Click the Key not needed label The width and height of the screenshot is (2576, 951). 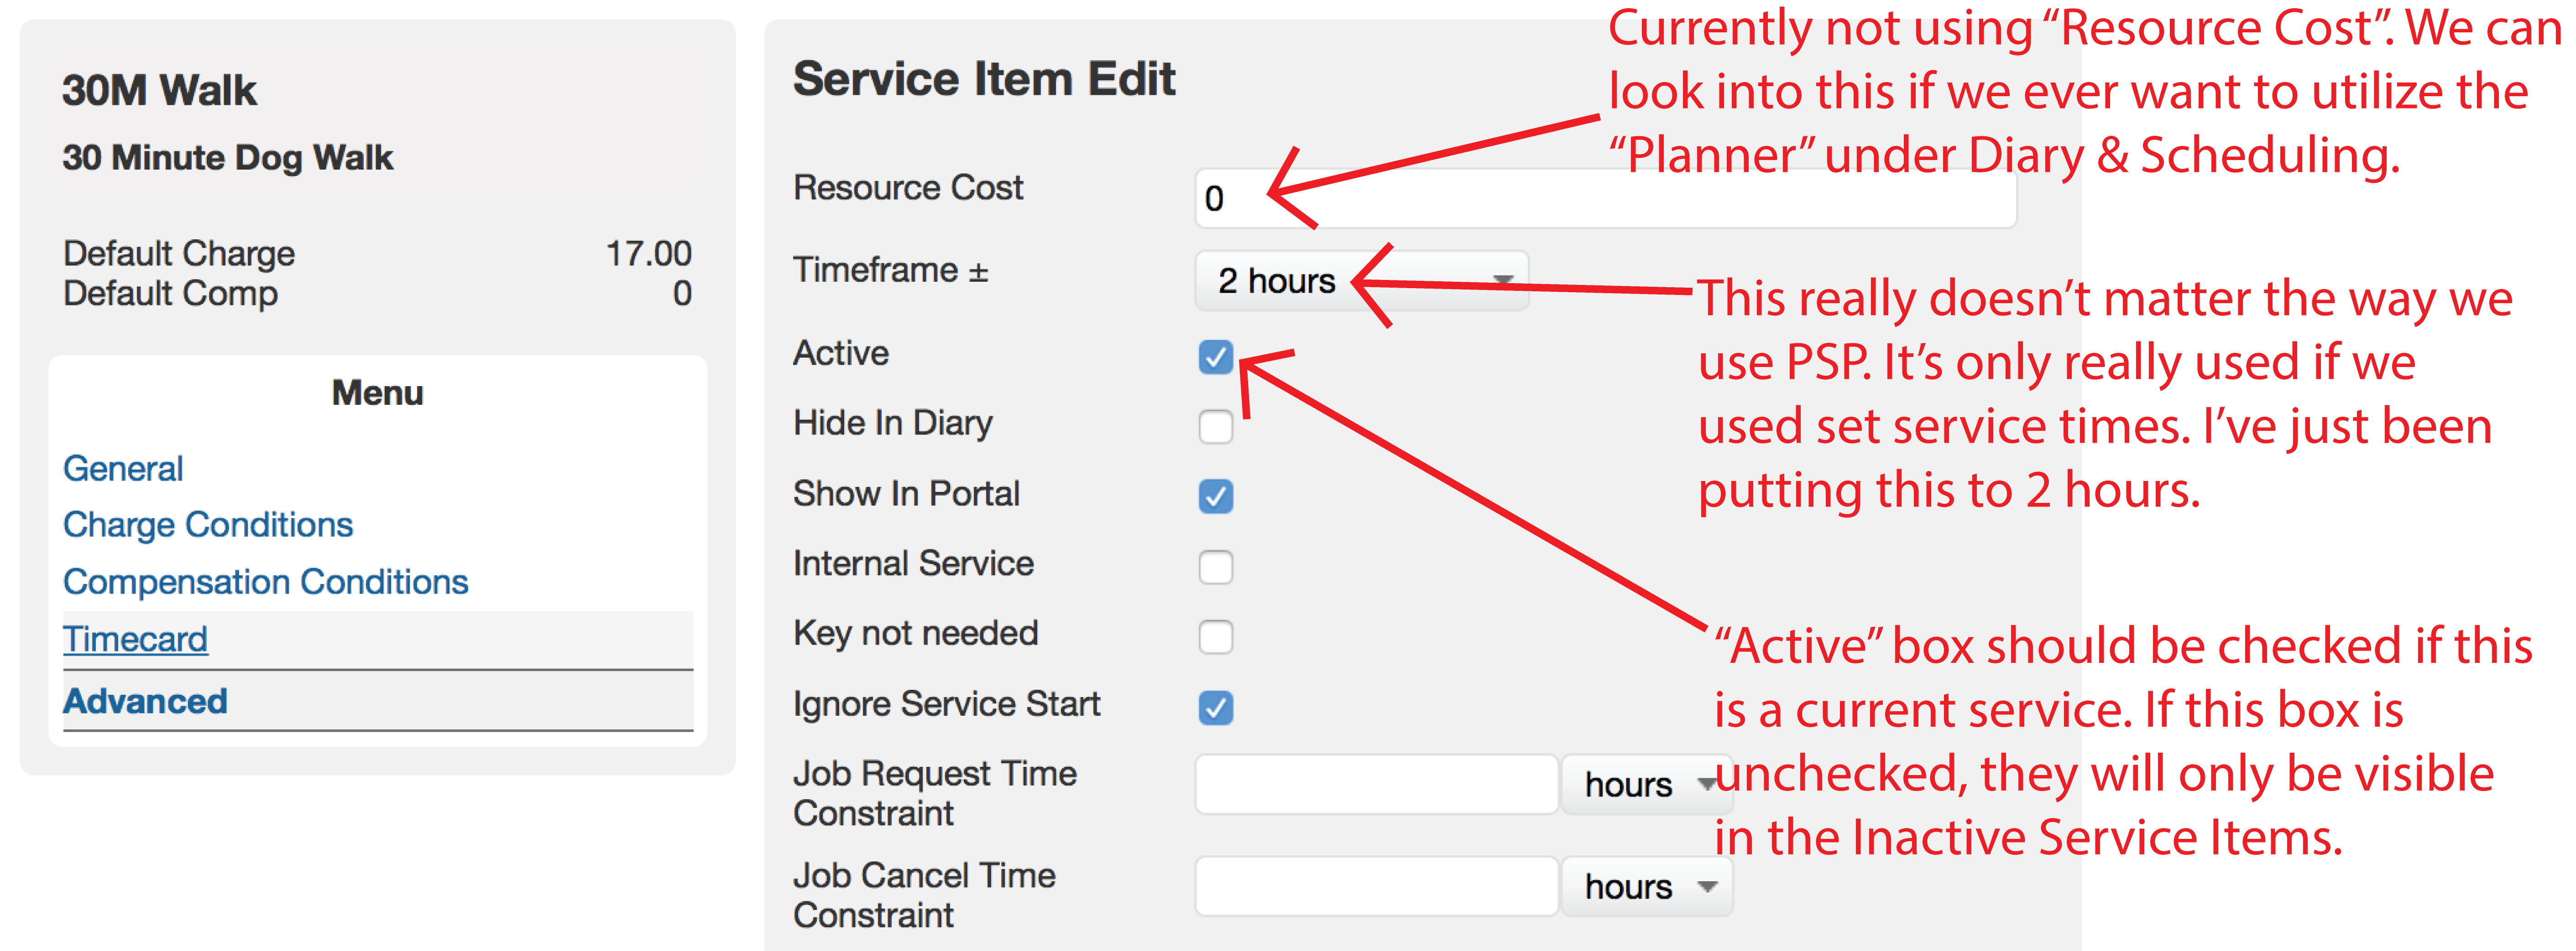pyautogui.click(x=915, y=633)
